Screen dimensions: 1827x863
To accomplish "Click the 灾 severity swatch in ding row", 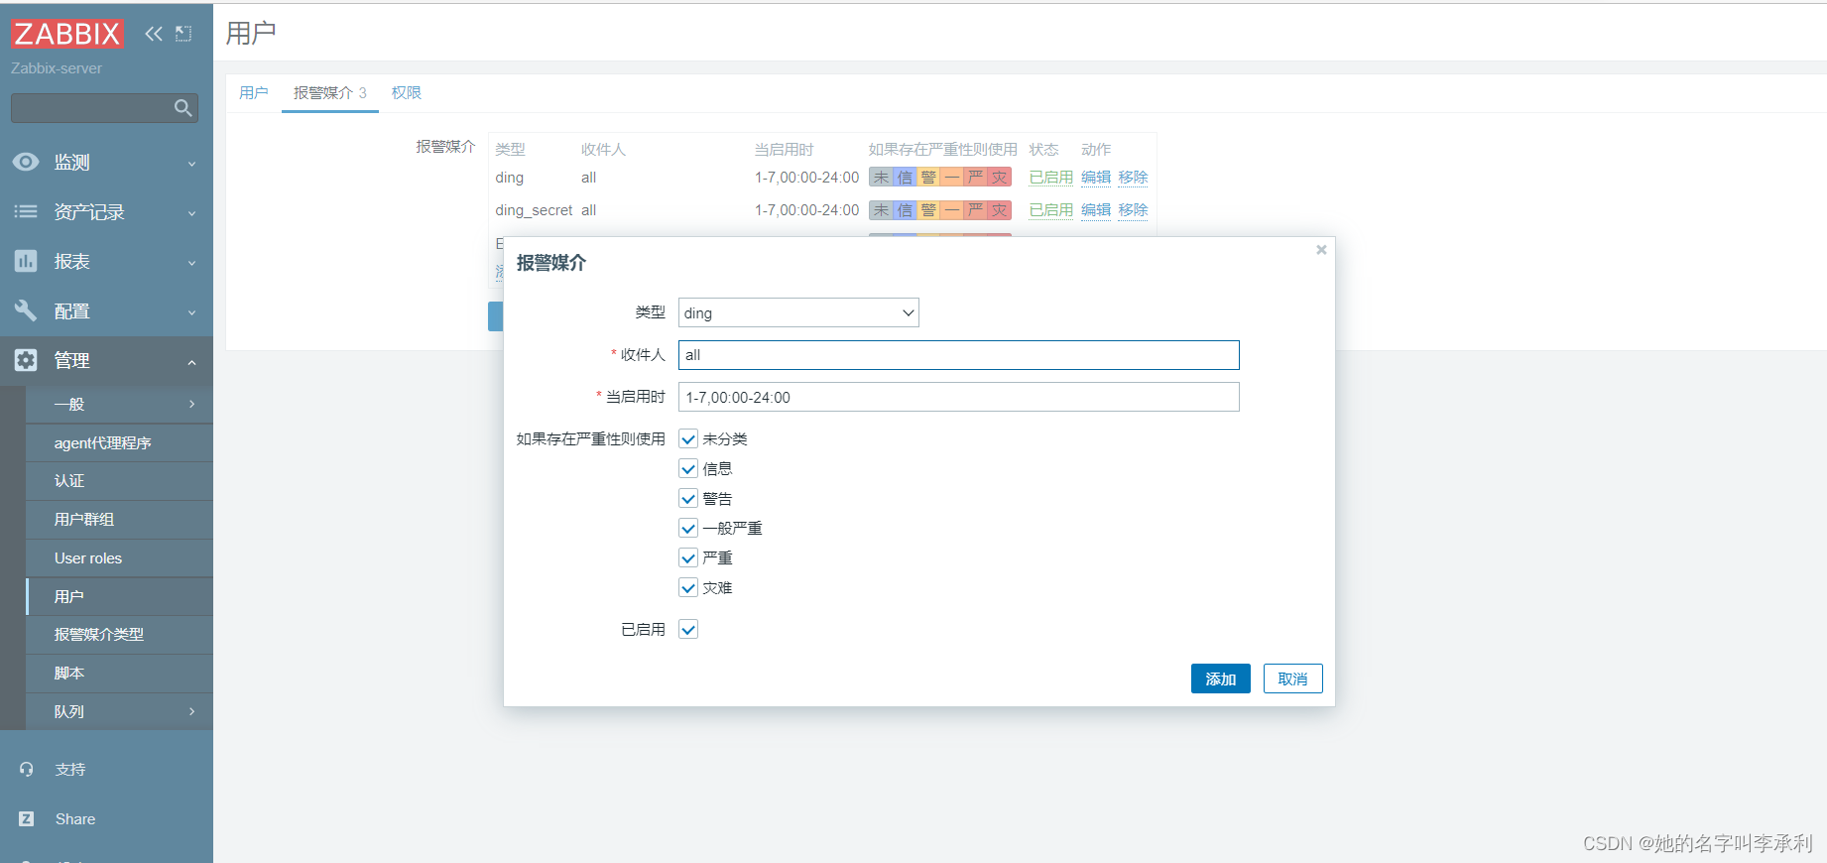I will tap(1000, 178).
